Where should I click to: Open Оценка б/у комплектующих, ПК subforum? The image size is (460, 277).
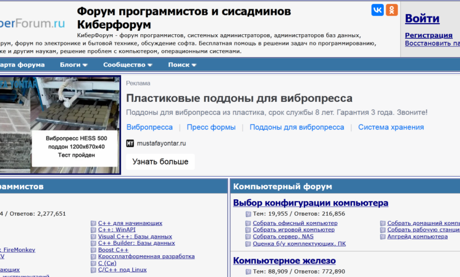(299, 244)
